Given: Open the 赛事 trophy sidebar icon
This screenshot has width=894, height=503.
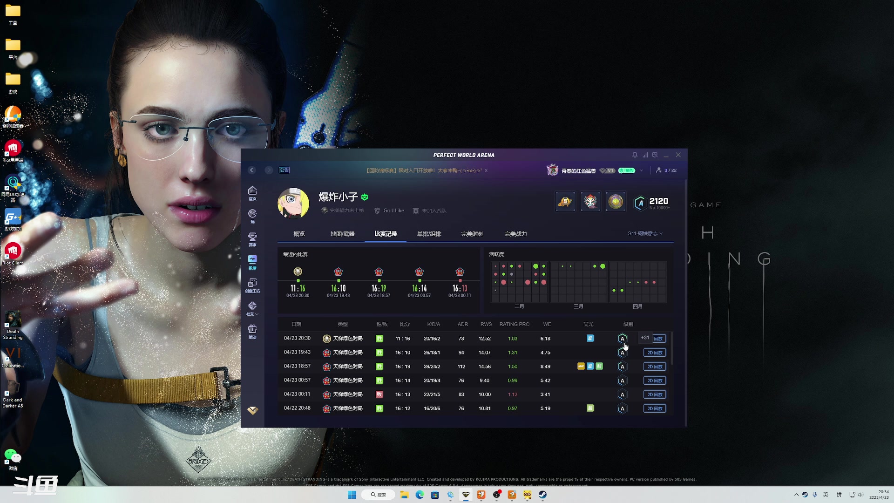Looking at the screenshot, I should [252, 238].
